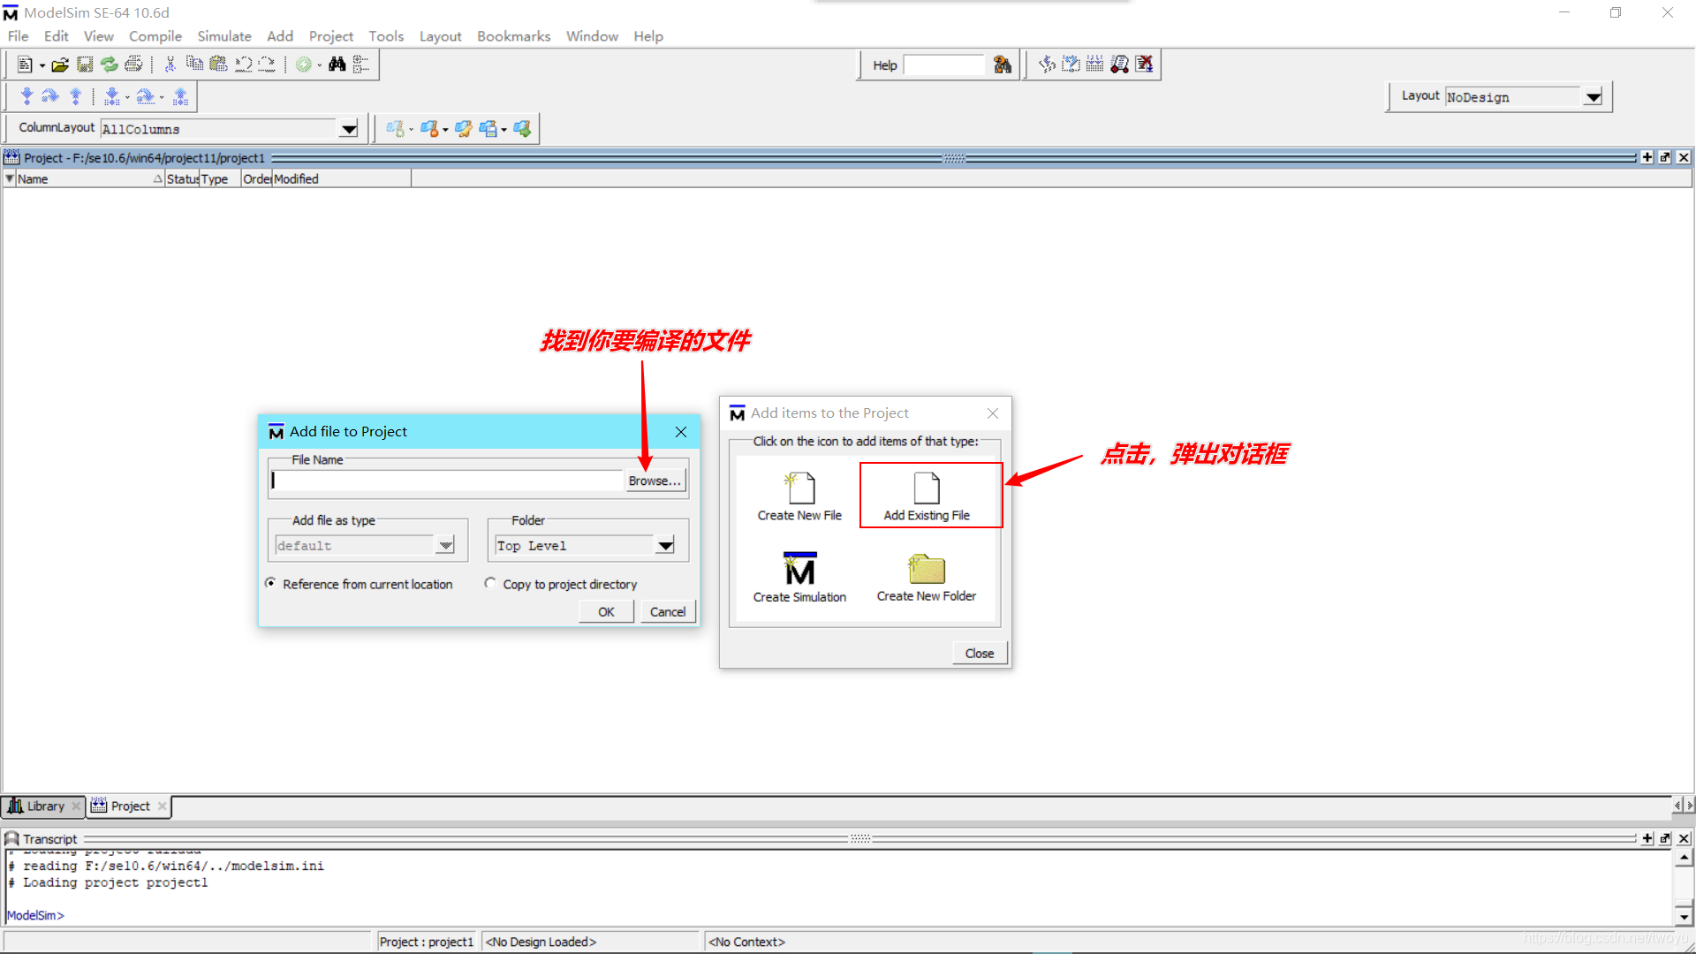Click the Add Existing File icon
This screenshot has width=1696, height=954.
[927, 496]
